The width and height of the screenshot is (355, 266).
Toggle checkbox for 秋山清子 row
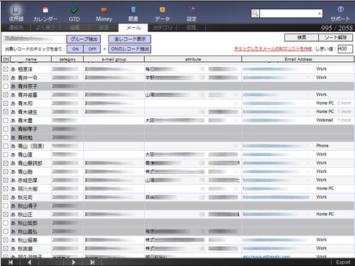pyautogui.click(x=6, y=206)
